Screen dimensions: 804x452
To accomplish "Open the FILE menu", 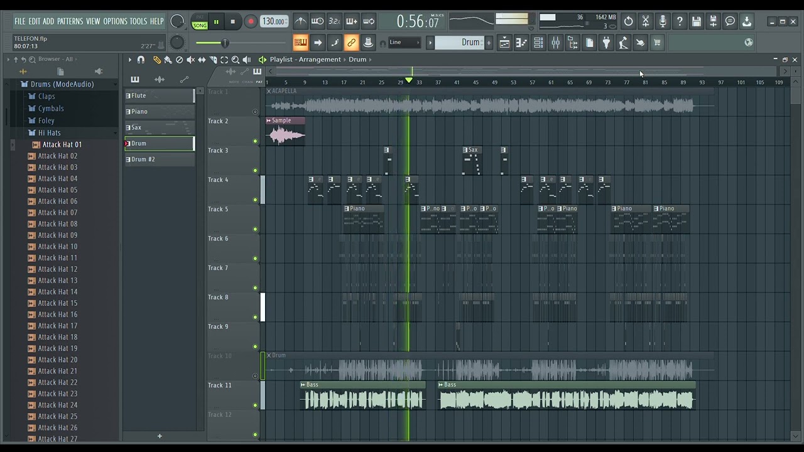I will 20,21.
